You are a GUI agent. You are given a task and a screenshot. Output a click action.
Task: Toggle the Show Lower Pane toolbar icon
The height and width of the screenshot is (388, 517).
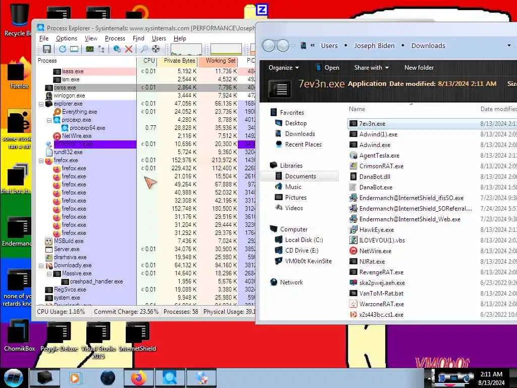coord(74,49)
